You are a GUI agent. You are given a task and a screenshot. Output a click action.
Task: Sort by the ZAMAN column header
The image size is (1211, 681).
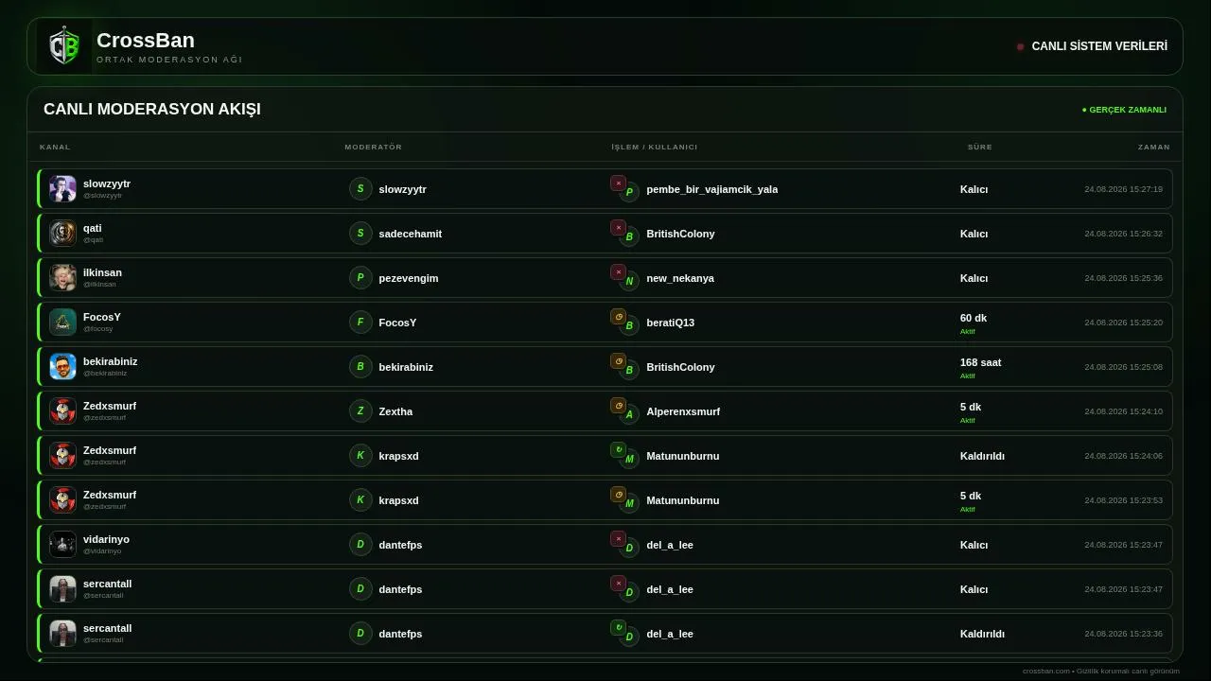pyautogui.click(x=1154, y=147)
